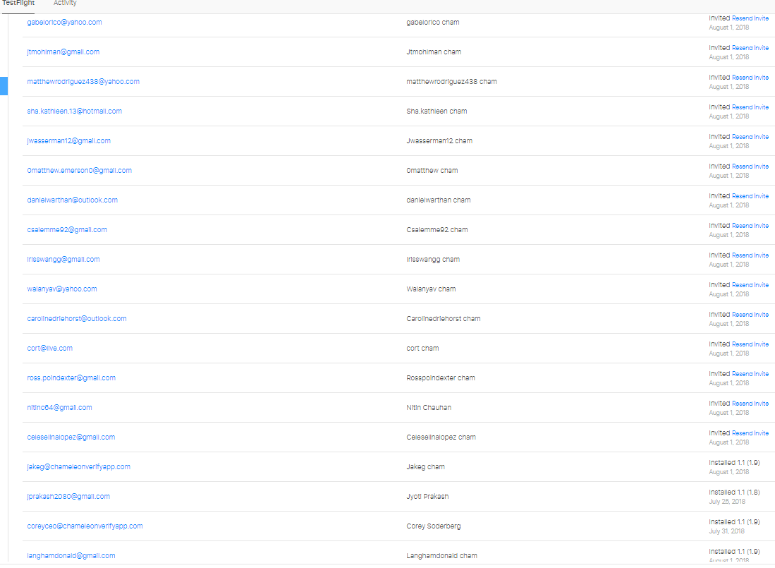Resend invite to Jtmohlman cham
775x568 pixels.
750,48
